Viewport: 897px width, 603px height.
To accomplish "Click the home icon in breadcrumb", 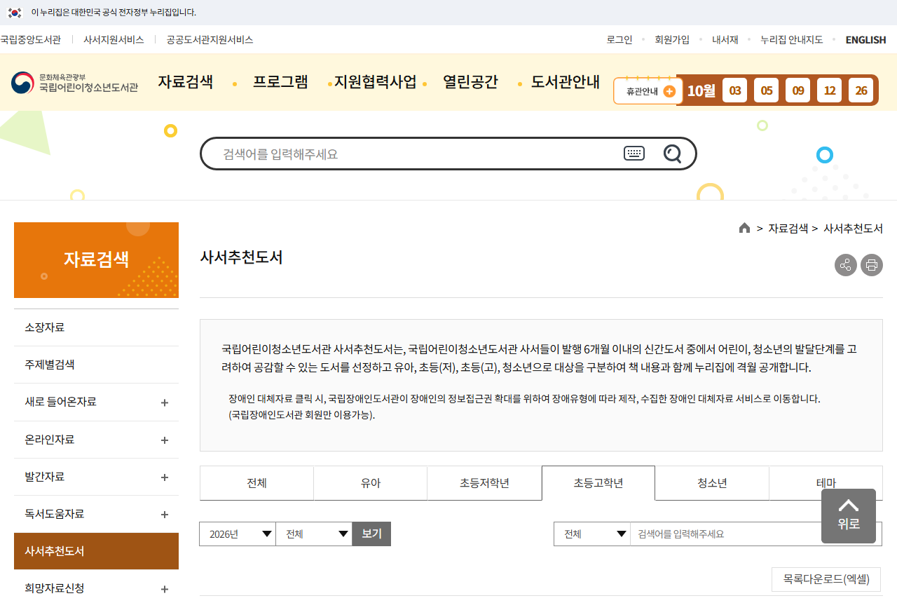I will pyautogui.click(x=744, y=228).
